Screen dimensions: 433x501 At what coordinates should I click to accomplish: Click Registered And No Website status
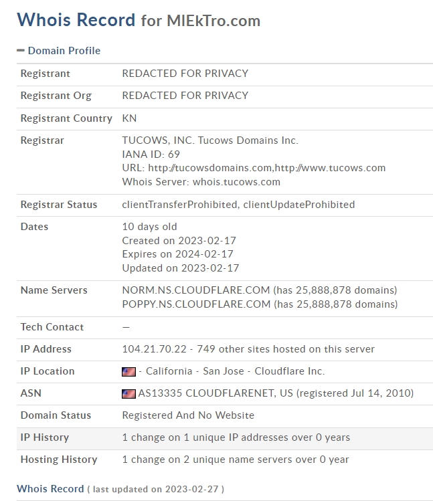click(188, 415)
